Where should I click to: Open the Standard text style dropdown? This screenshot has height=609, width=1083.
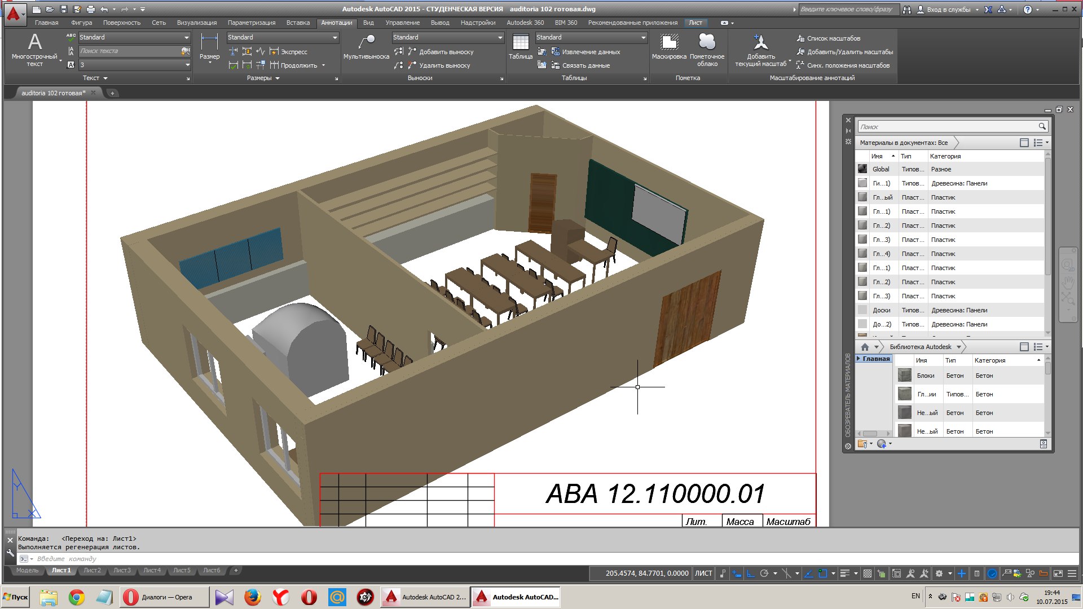pos(187,37)
